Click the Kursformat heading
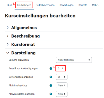The height and width of the screenshot is (98, 104). tap(23, 45)
